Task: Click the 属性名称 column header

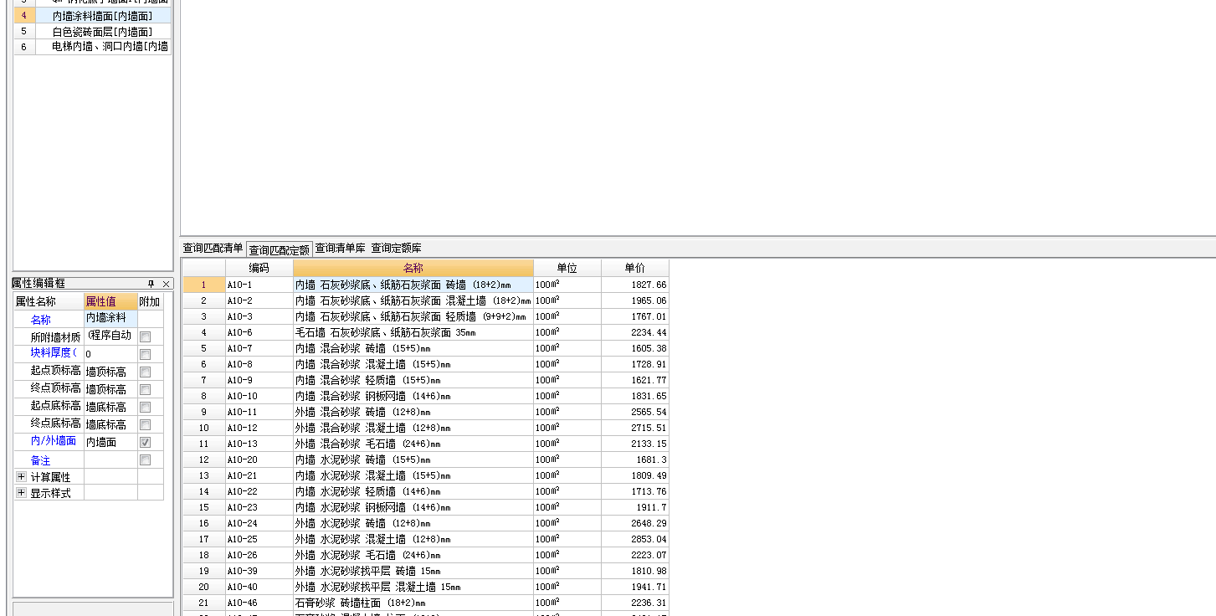Action: [49, 301]
